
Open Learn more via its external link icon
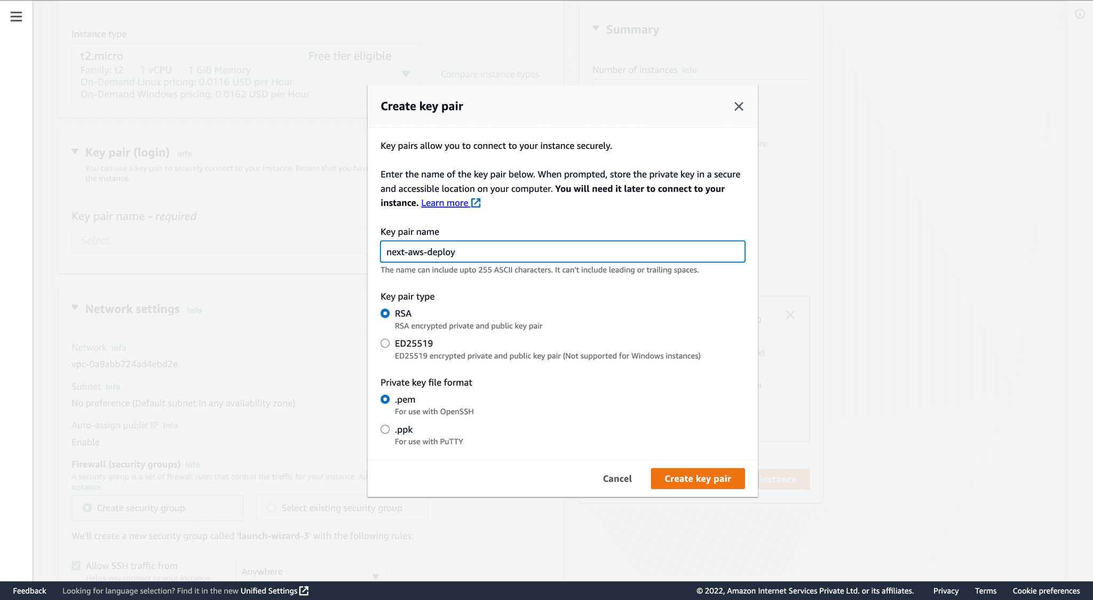(x=476, y=203)
